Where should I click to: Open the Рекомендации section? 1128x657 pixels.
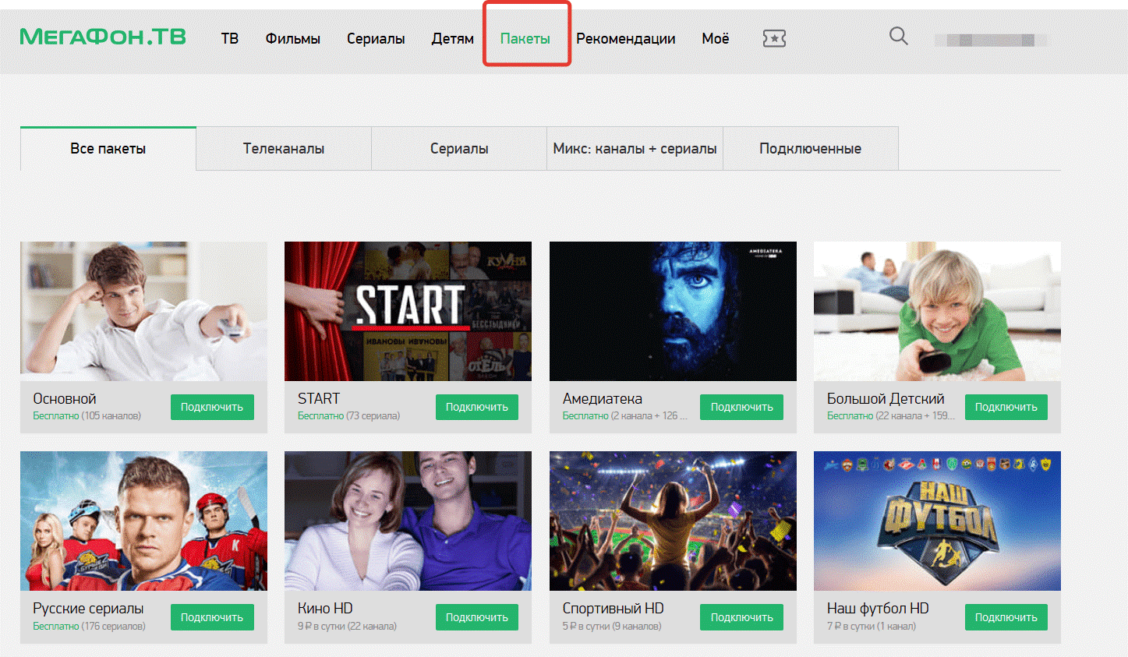coord(625,38)
